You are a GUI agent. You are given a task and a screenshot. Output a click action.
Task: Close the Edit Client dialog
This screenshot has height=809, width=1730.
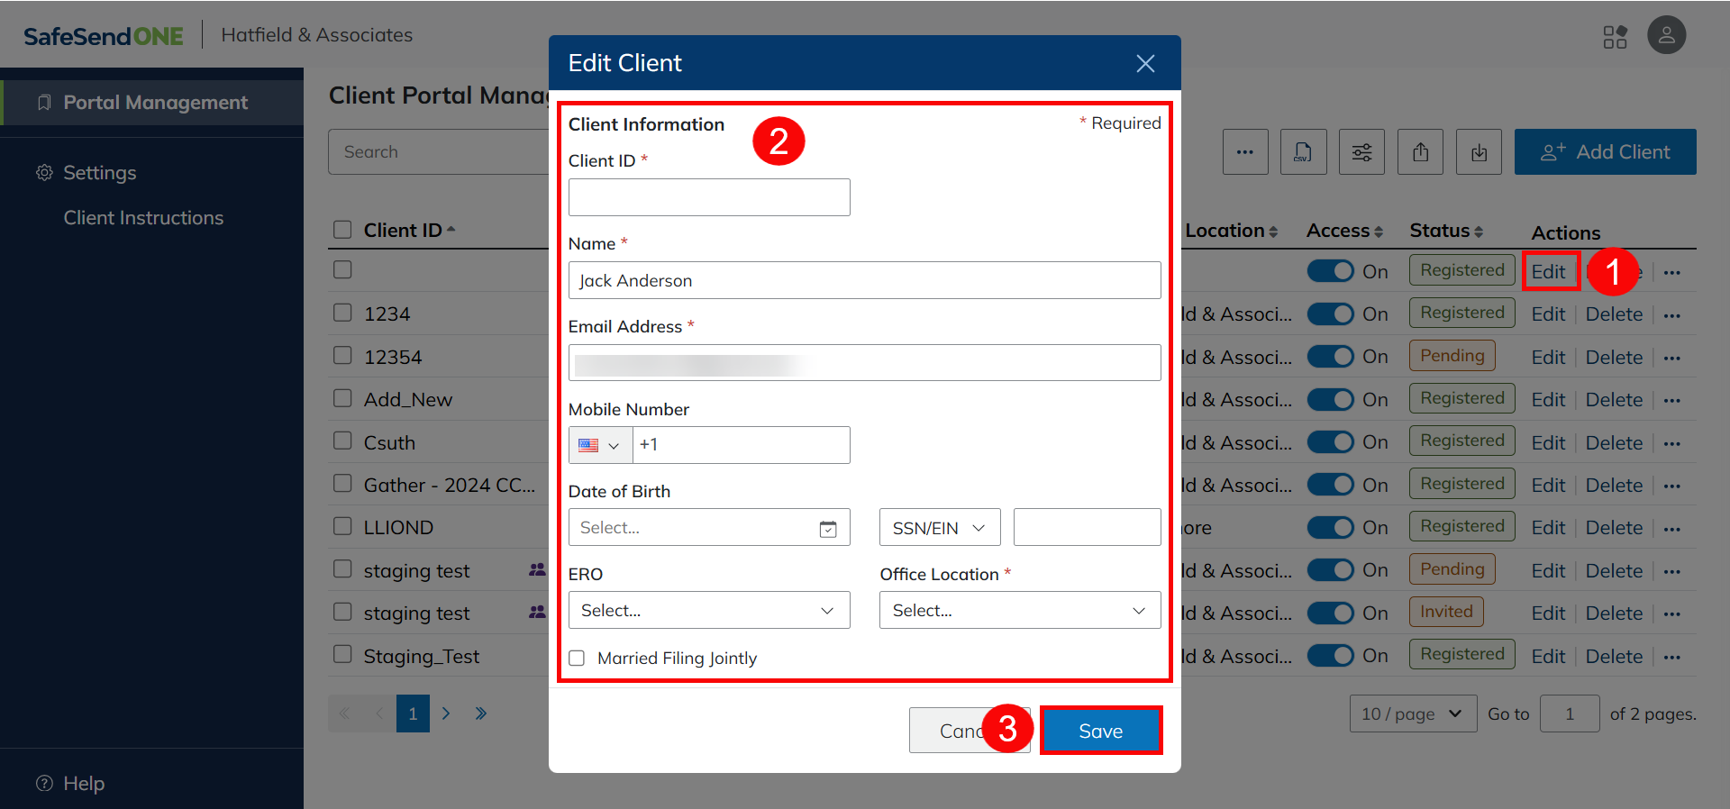[x=1145, y=63]
